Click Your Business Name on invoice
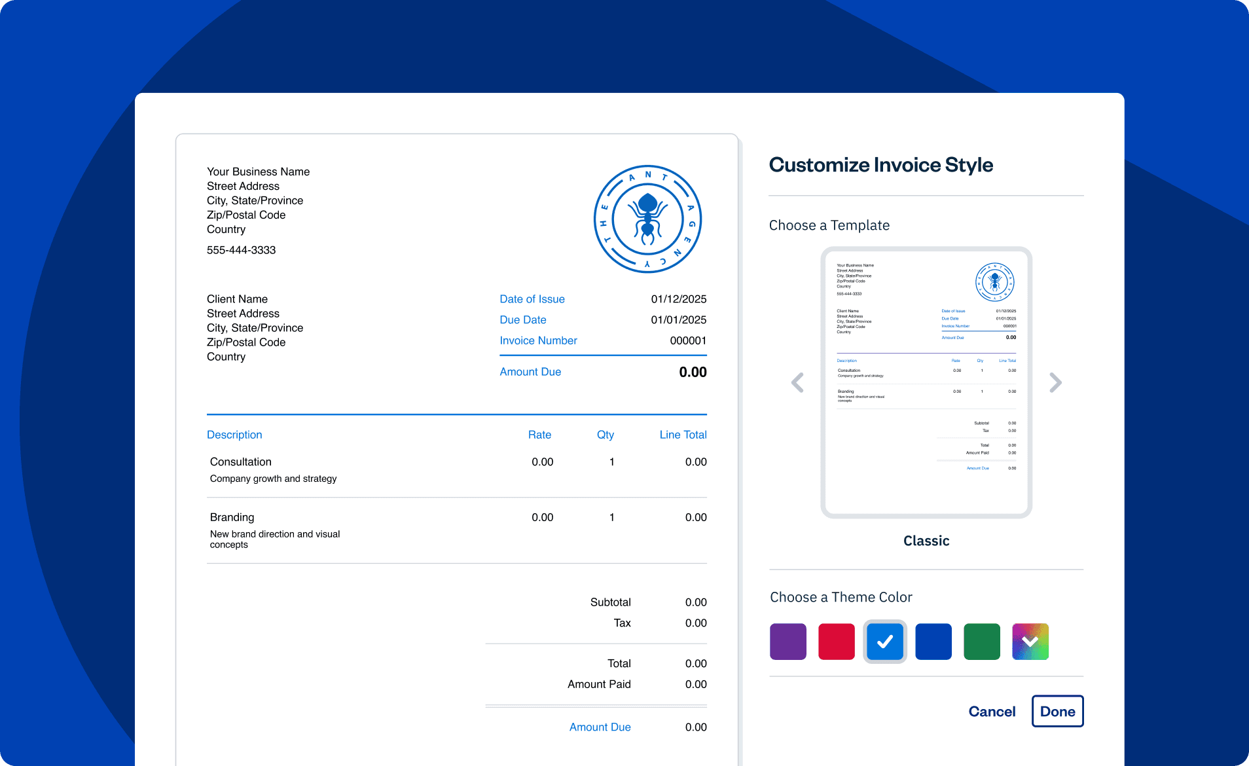The width and height of the screenshot is (1249, 766). click(x=258, y=172)
